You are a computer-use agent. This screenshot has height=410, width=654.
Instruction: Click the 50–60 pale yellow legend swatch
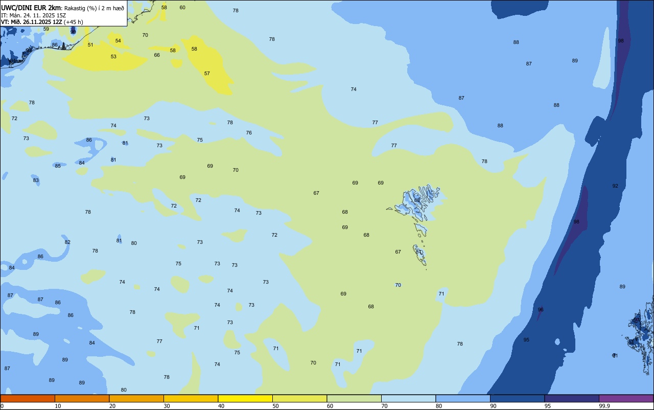299,398
